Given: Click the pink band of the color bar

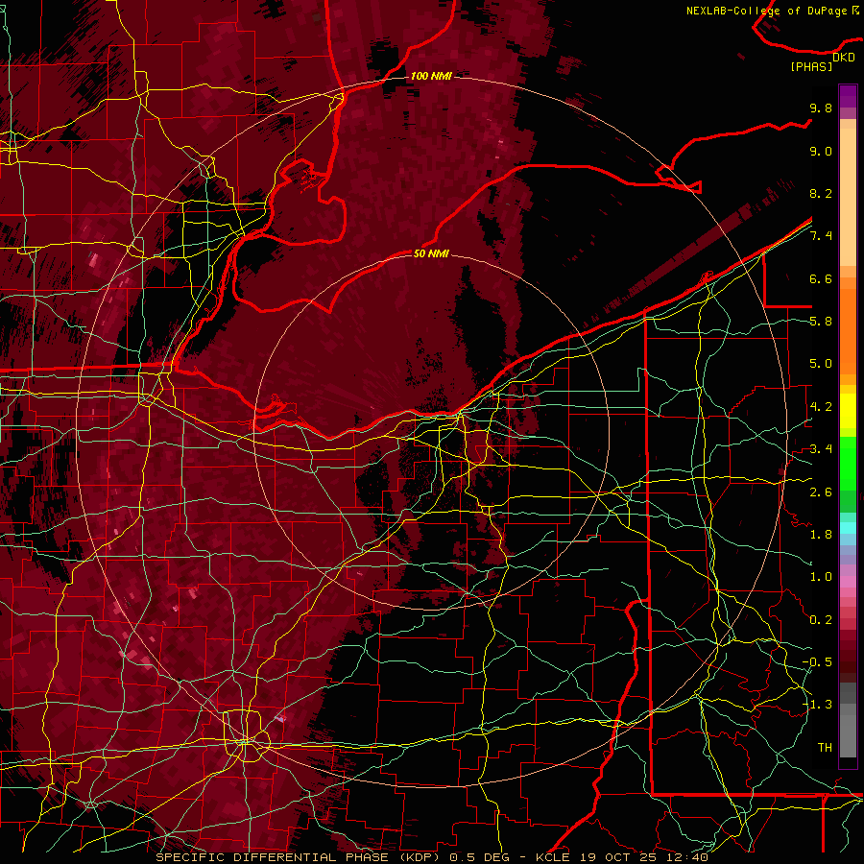Looking at the screenshot, I should pos(848,582).
